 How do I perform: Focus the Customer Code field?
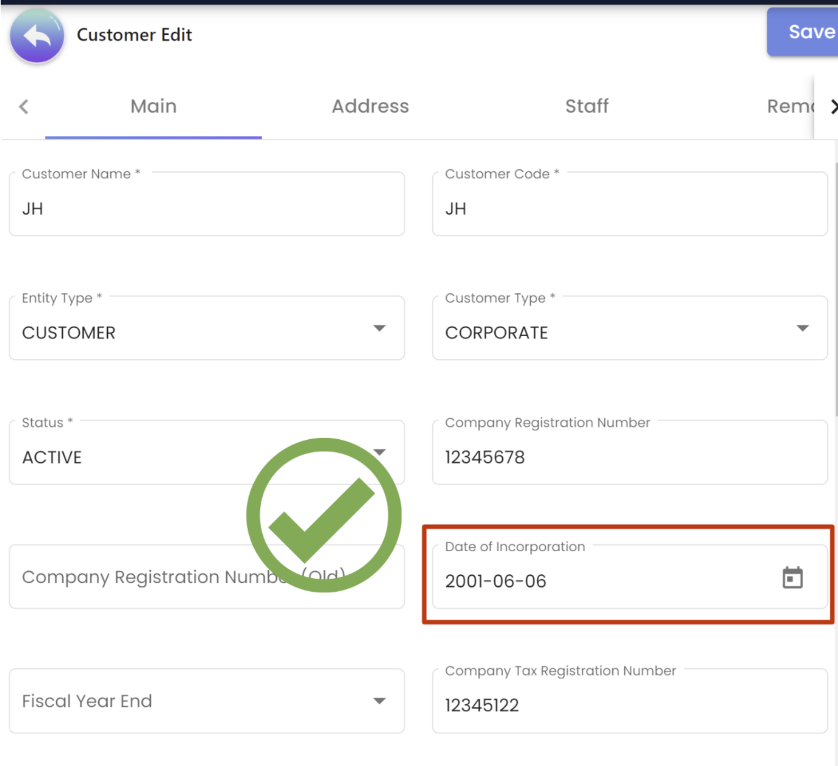[x=629, y=209]
